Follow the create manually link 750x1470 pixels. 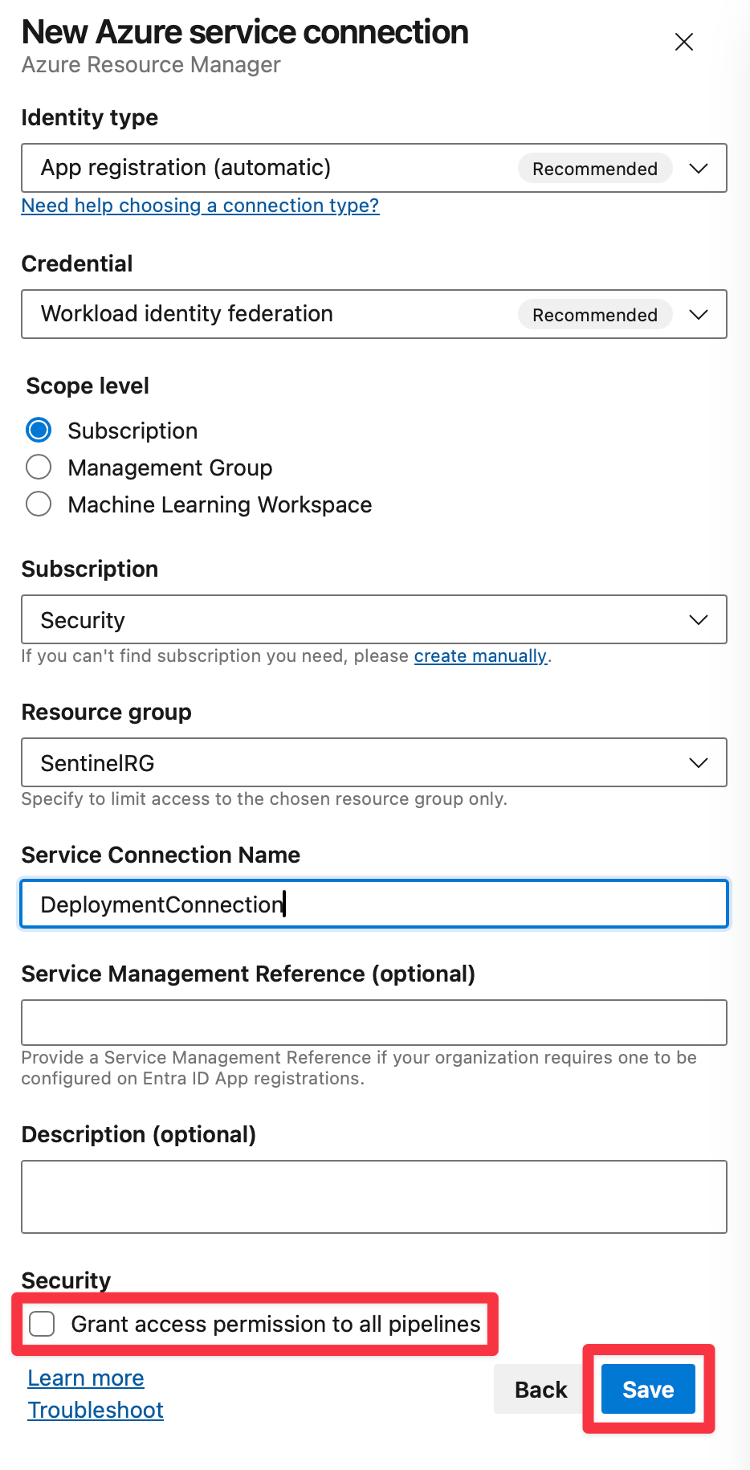coord(480,656)
